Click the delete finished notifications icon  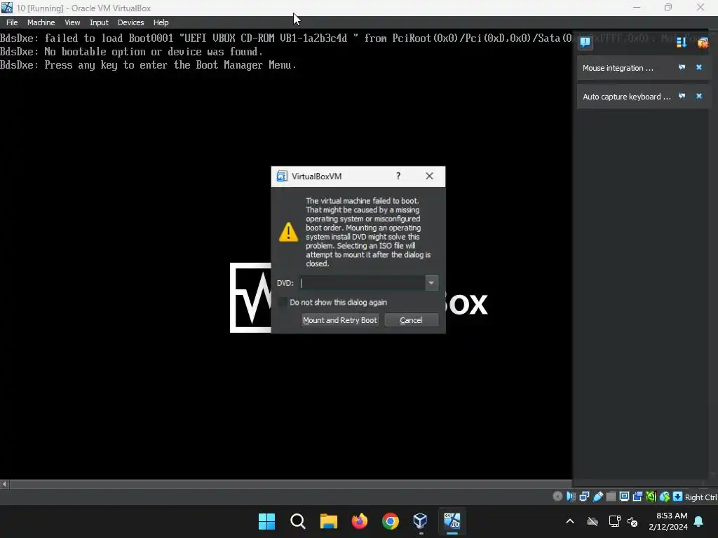tap(703, 43)
